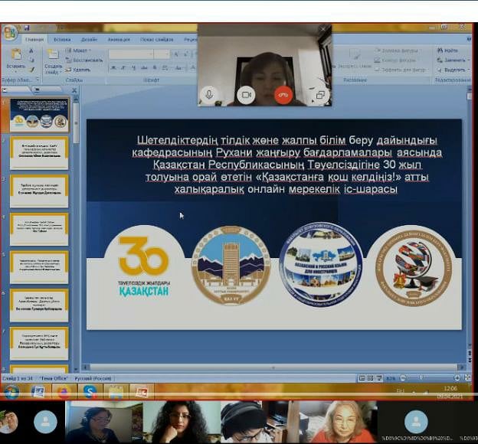Click the Удалить slide button

pyautogui.click(x=81, y=69)
